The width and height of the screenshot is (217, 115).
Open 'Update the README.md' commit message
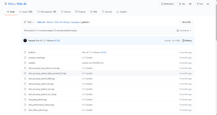(93, 63)
